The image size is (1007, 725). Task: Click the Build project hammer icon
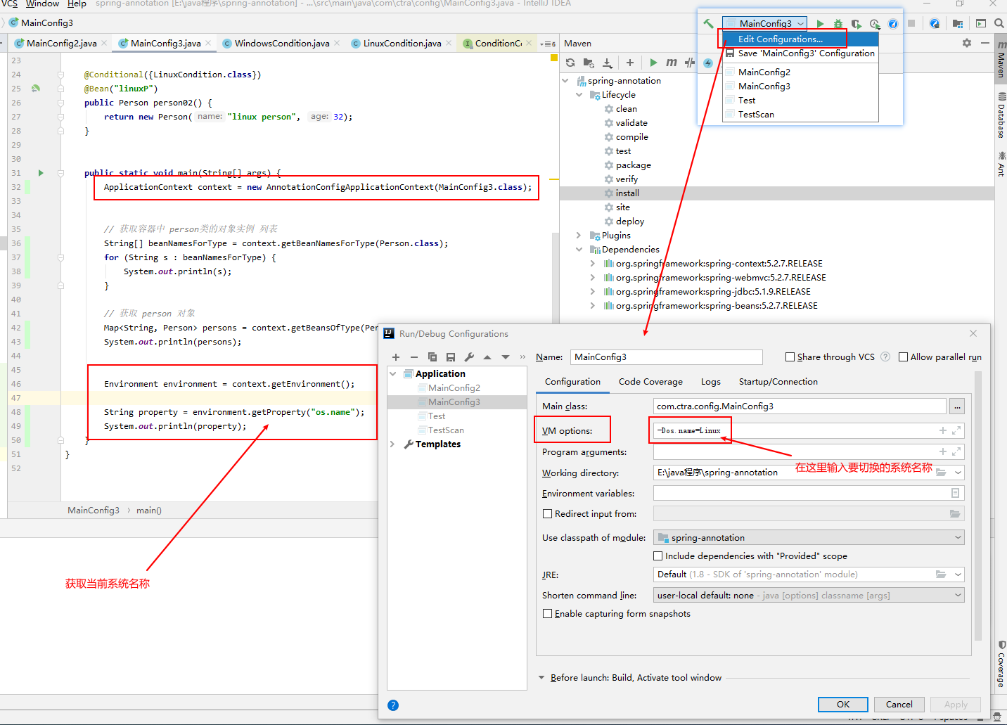click(708, 23)
